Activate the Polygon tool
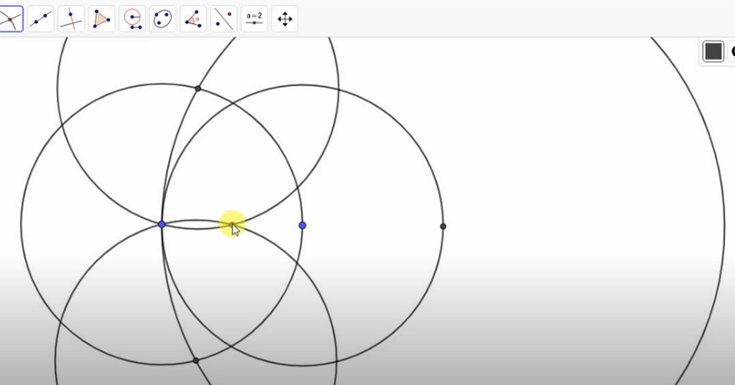Image resolution: width=735 pixels, height=385 pixels. tap(101, 19)
